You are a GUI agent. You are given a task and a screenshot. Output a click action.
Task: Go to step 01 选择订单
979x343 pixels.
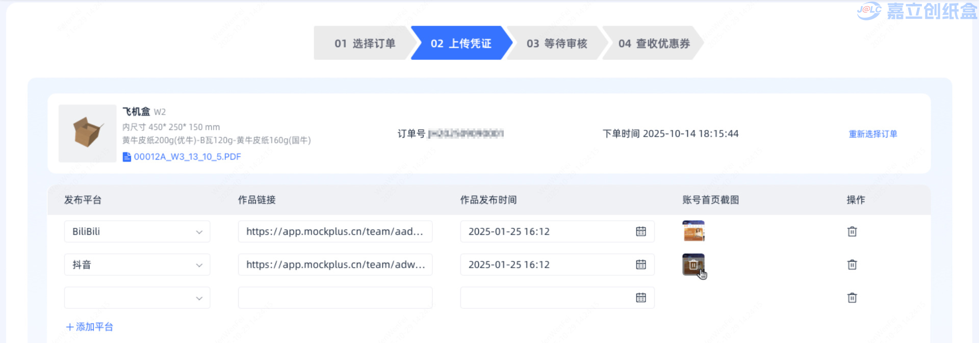pyautogui.click(x=364, y=43)
